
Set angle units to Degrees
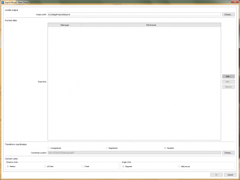[x=127, y=167]
